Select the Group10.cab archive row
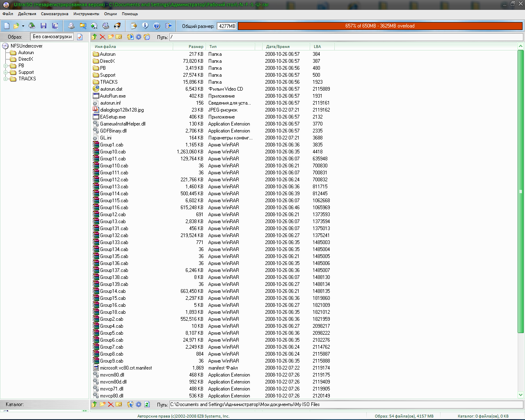Image resolution: width=525 pixels, height=420 pixels. pyautogui.click(x=214, y=152)
